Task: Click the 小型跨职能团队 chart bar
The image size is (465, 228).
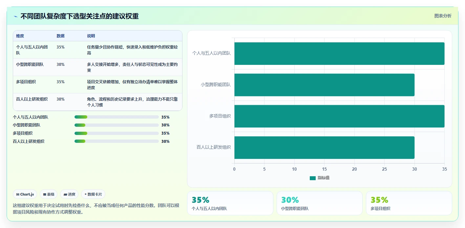Action: [324, 85]
